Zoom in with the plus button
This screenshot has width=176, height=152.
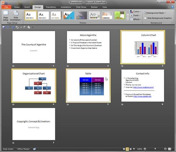(x=165, y=149)
